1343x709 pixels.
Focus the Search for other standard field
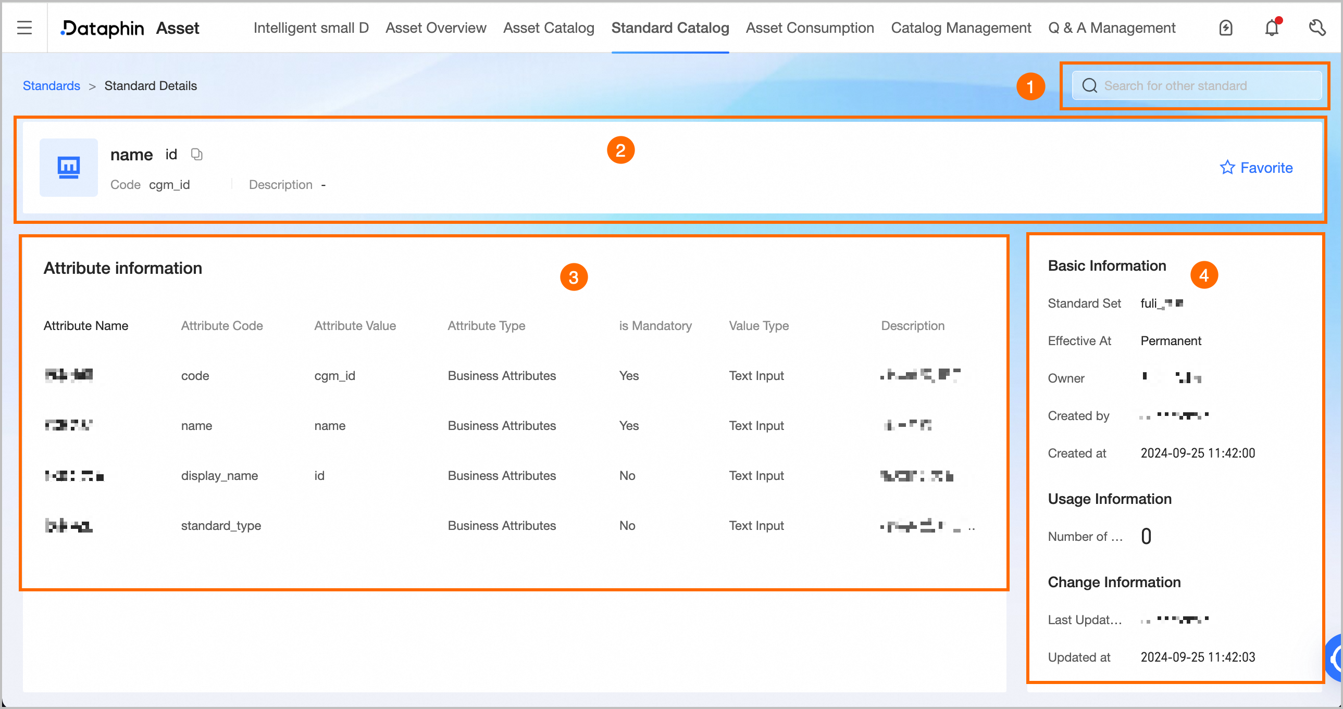click(x=1197, y=85)
